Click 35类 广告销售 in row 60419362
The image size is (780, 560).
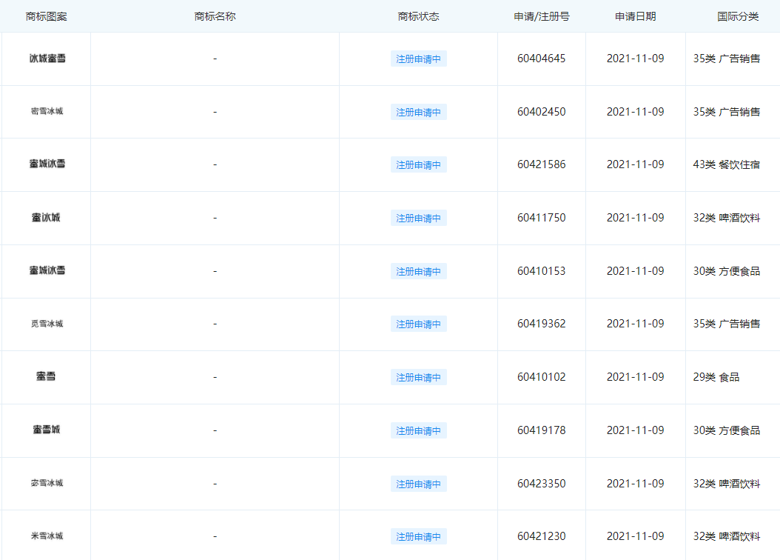726,324
